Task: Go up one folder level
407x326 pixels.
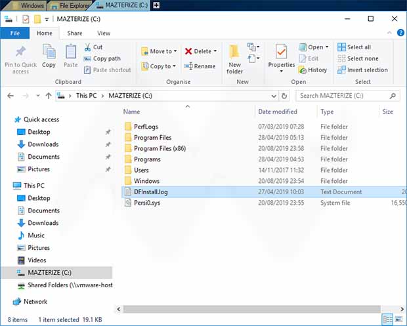Action: tap(49, 96)
